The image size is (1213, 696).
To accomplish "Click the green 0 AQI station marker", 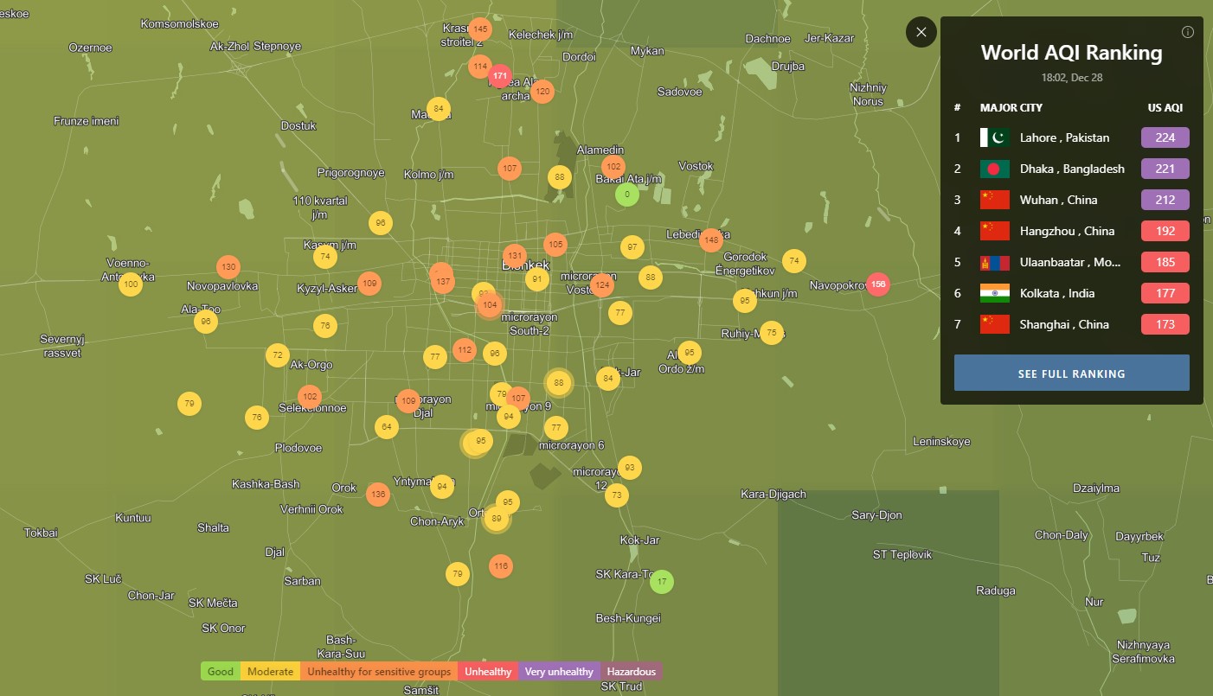I will 627,195.
